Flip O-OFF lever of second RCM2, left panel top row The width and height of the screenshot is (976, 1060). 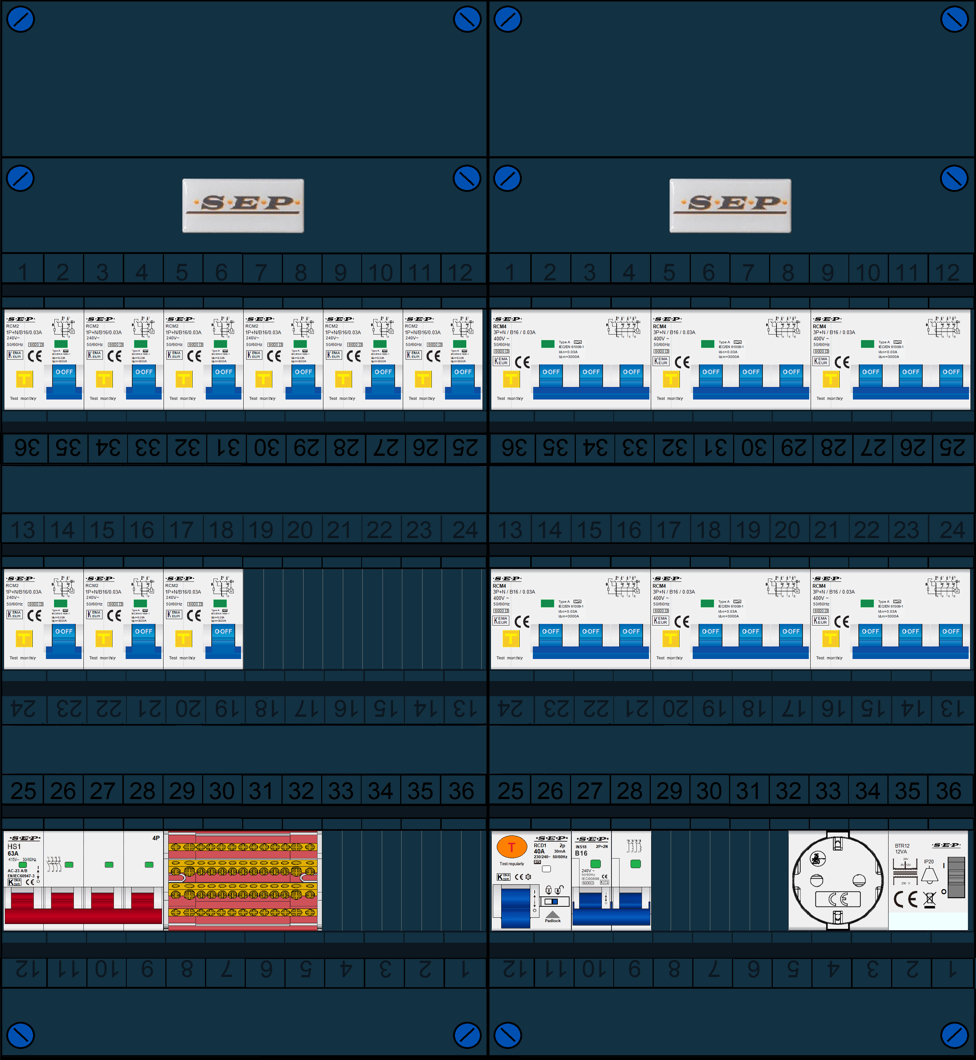(144, 382)
